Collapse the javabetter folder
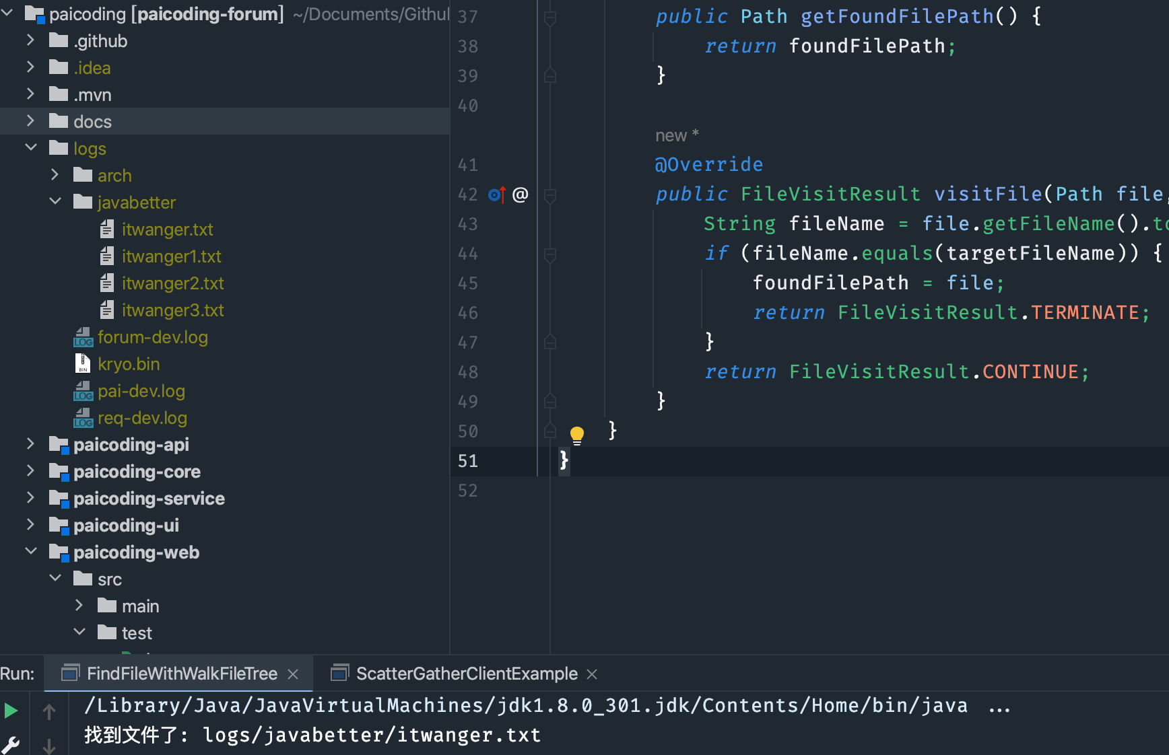Image resolution: width=1169 pixels, height=755 pixels. click(x=55, y=202)
